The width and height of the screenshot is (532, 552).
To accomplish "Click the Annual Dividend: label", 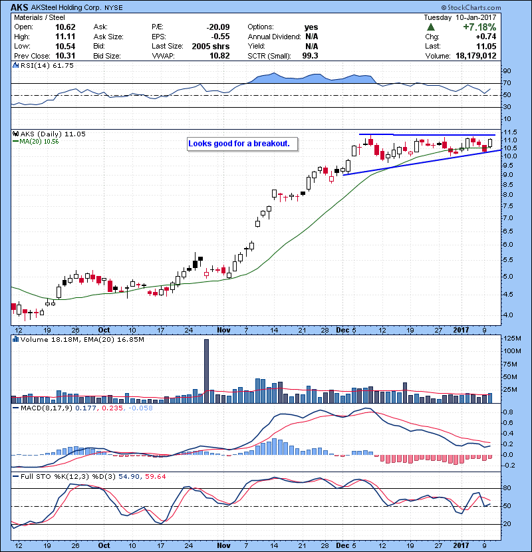I will pos(274,37).
